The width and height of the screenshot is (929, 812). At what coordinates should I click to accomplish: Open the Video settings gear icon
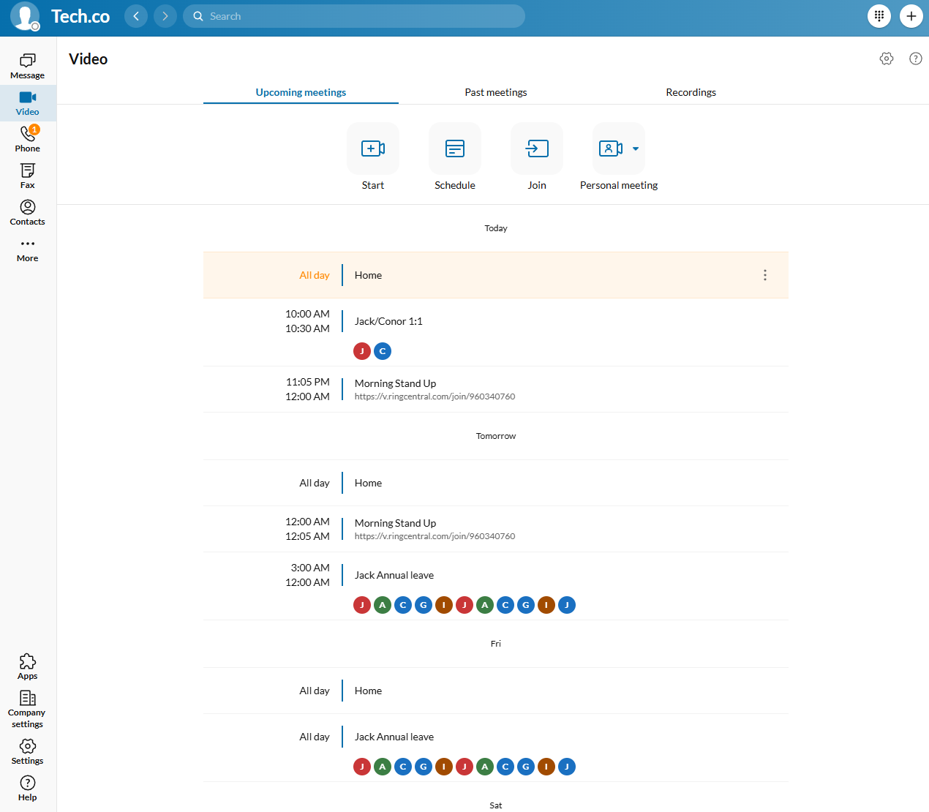point(886,59)
